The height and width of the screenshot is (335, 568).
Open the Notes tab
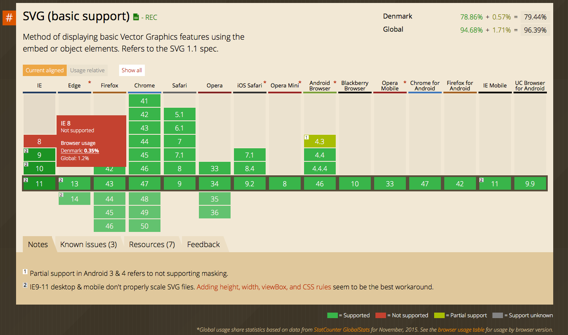coord(38,244)
